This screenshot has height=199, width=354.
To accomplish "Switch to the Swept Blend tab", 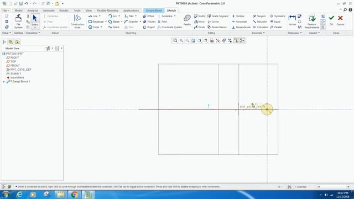I will tap(154, 11).
